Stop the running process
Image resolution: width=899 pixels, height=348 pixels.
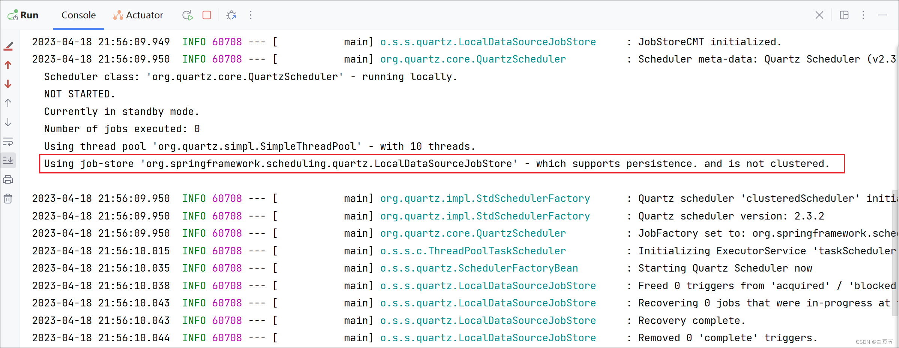click(207, 15)
